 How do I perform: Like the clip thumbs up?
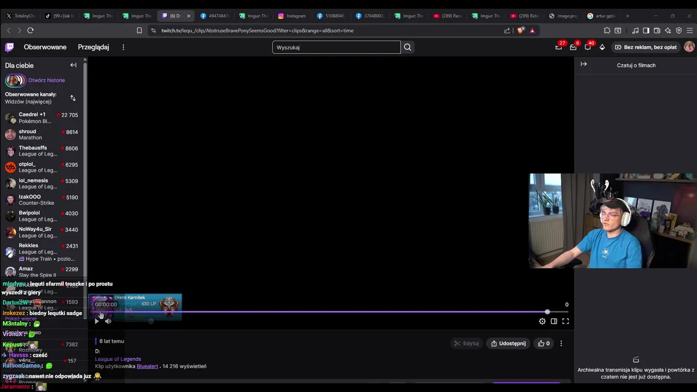tap(543, 344)
